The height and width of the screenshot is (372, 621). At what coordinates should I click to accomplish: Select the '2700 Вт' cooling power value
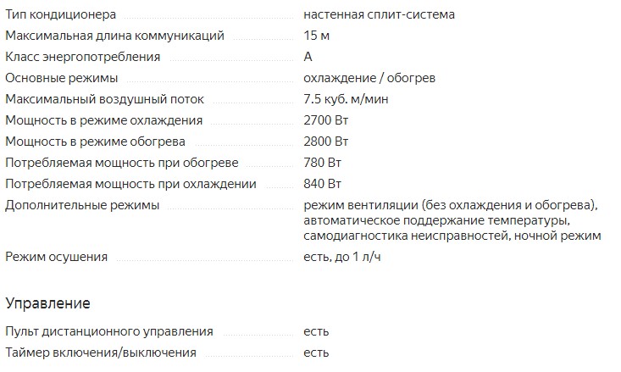[325, 120]
